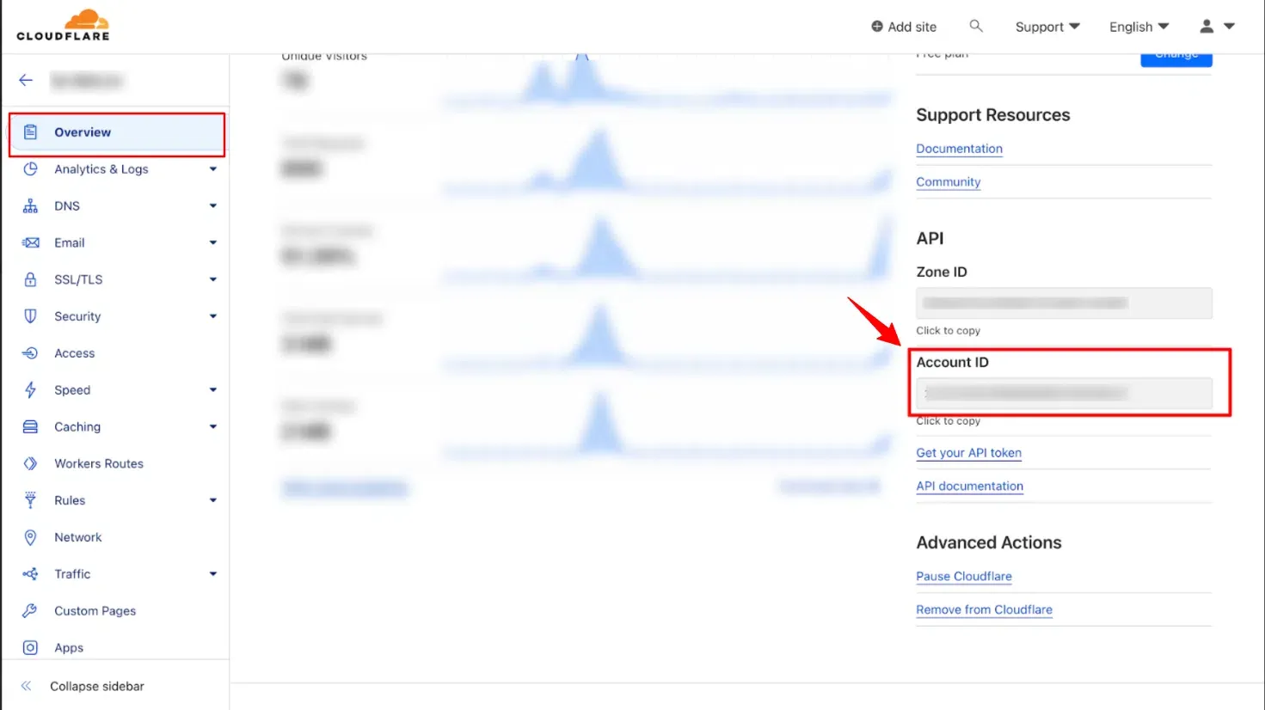Image resolution: width=1265 pixels, height=710 pixels.
Task: Open the Apps section
Action: click(x=69, y=648)
